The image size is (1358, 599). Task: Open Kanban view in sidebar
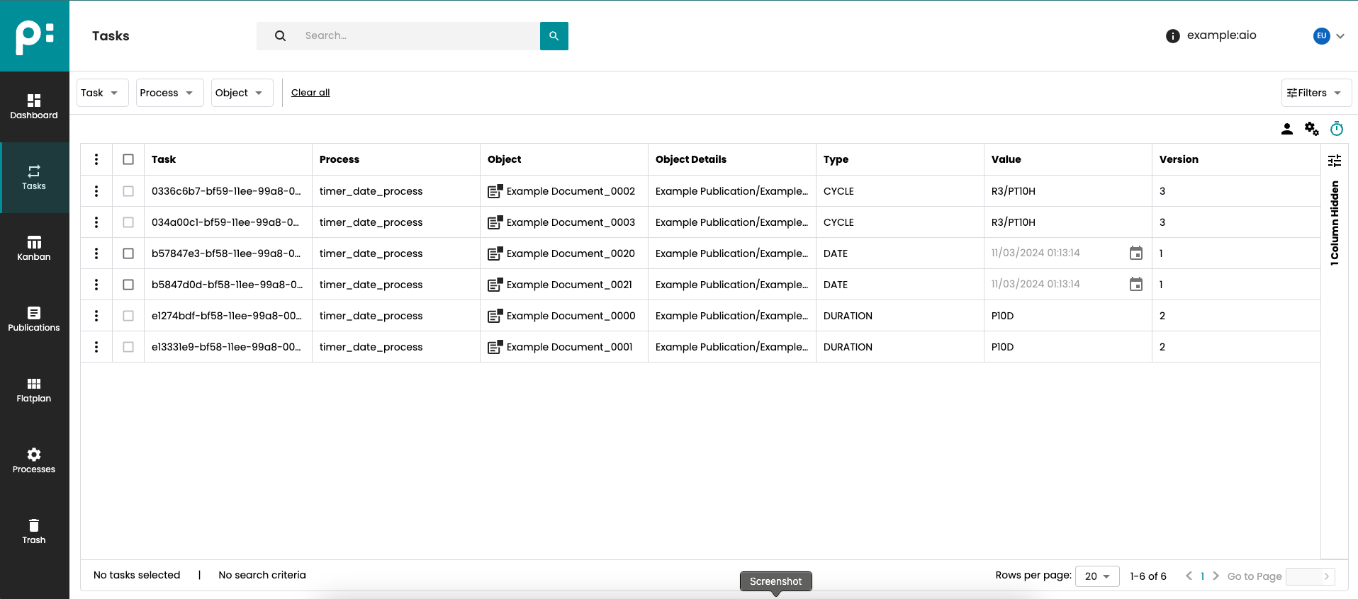pos(34,249)
